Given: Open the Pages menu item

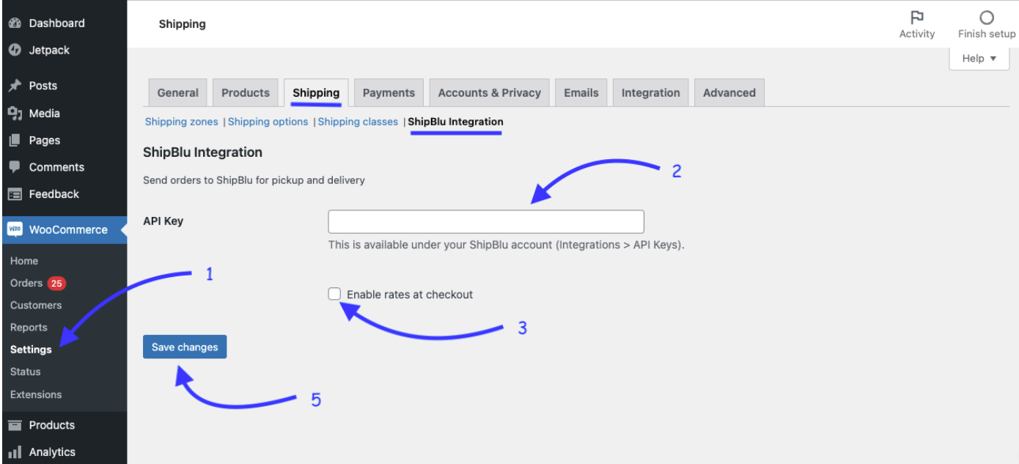Looking at the screenshot, I should (x=63, y=140).
